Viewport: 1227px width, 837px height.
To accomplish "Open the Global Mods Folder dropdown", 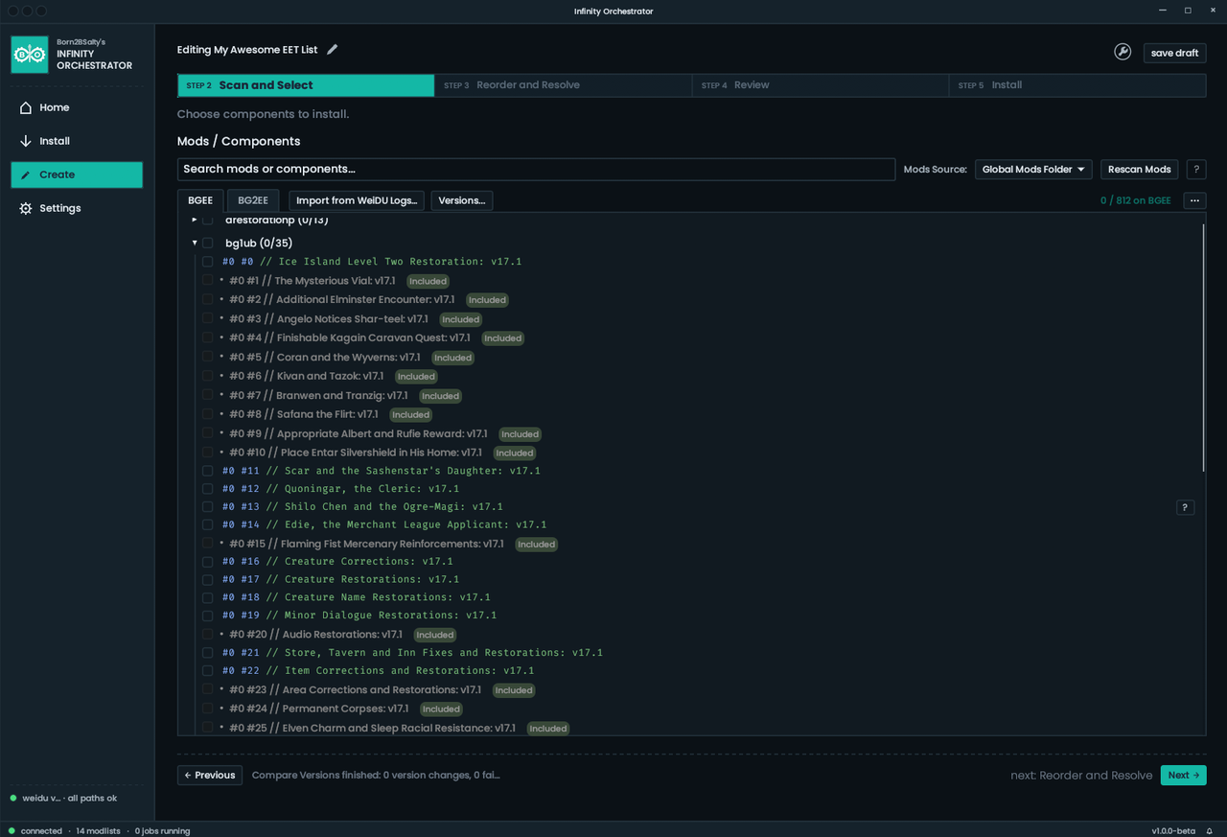I will pyautogui.click(x=1033, y=170).
